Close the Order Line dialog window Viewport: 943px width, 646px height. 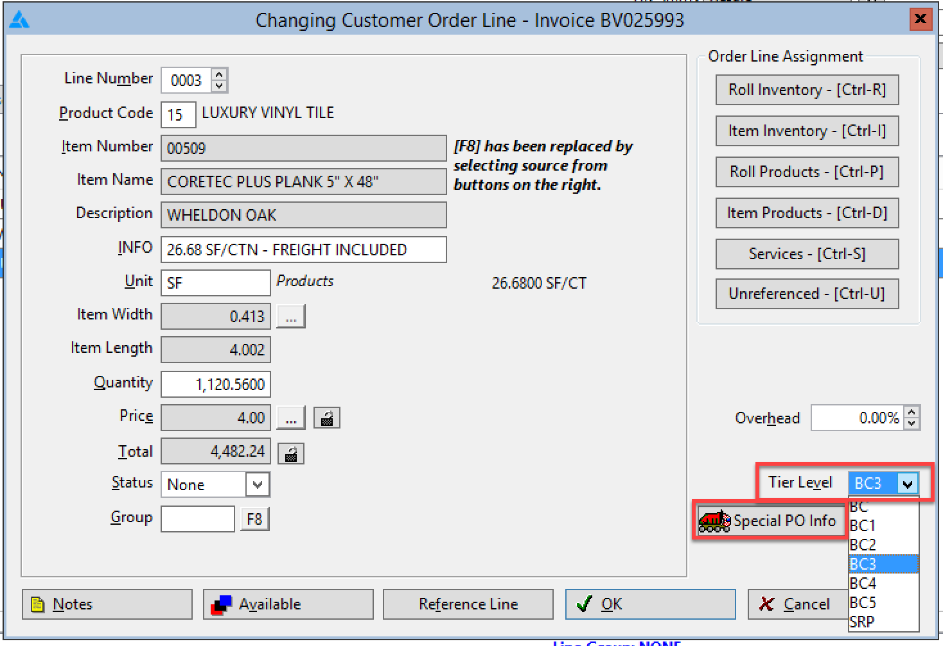tap(920, 19)
